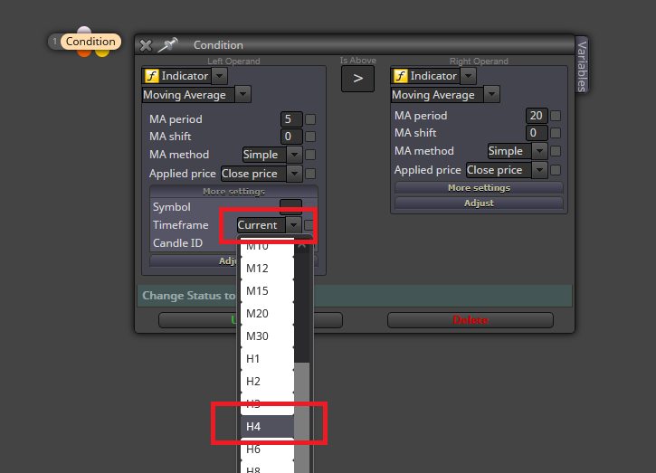This screenshot has height=473, width=656.
Task: Choose H4 timeframe option
Action: 267,427
